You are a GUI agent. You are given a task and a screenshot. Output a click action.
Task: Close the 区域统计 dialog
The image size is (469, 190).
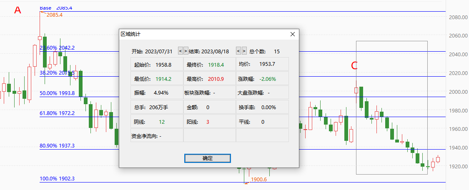(x=293, y=34)
